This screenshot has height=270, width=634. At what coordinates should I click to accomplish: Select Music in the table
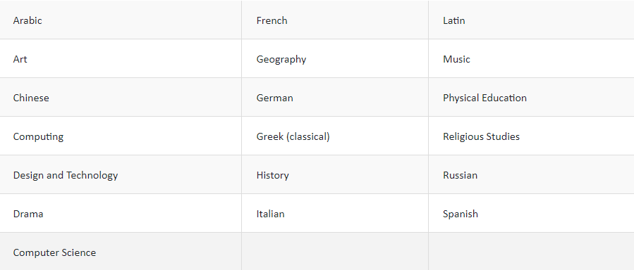click(531, 58)
